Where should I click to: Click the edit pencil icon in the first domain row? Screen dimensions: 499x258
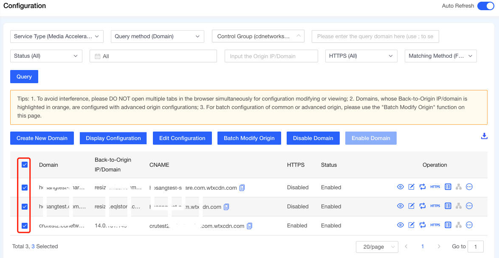pyautogui.click(x=411, y=187)
